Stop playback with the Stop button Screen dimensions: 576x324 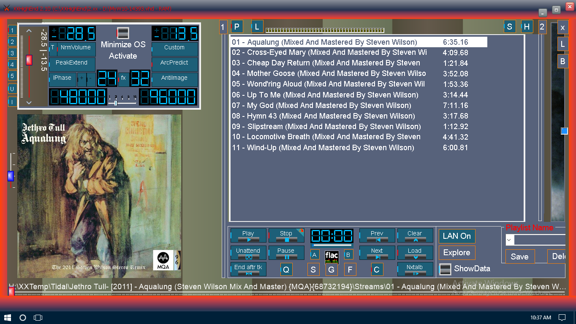(286, 235)
